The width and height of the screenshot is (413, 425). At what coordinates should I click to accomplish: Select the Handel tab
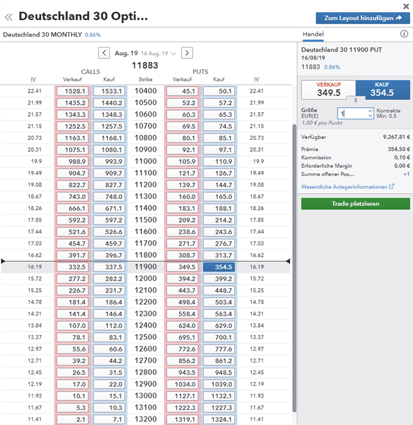(313, 34)
